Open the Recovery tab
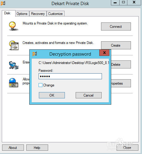This screenshot has height=154, width=142. pos(38,14)
